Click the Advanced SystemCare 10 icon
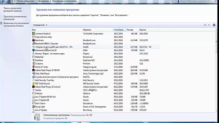Image resolution: width=219 pixels, height=123 pixels. [x=34, y=50]
